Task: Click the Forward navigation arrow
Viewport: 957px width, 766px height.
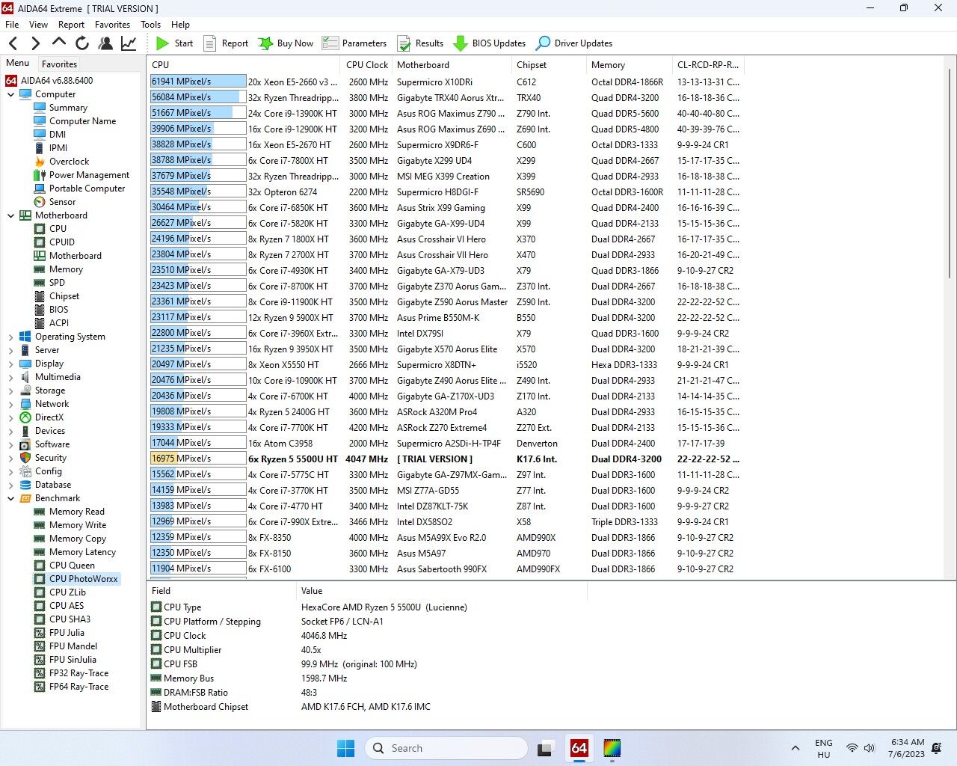Action: click(35, 43)
